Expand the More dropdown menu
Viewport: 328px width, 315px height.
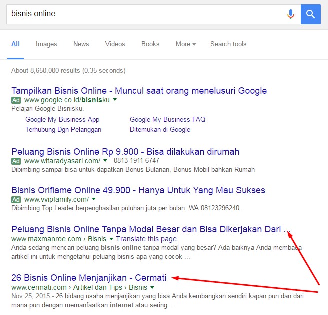point(186,44)
